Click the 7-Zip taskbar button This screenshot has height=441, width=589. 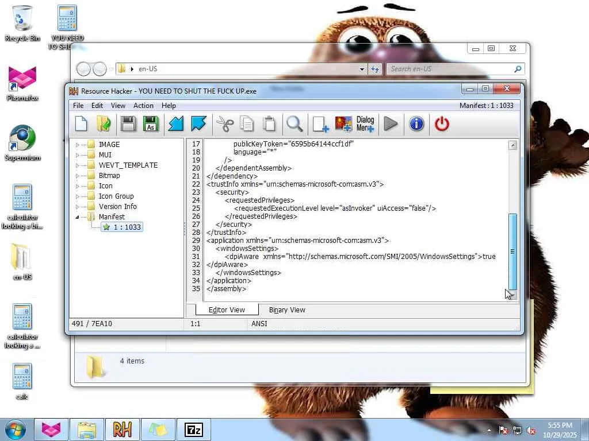click(x=194, y=430)
